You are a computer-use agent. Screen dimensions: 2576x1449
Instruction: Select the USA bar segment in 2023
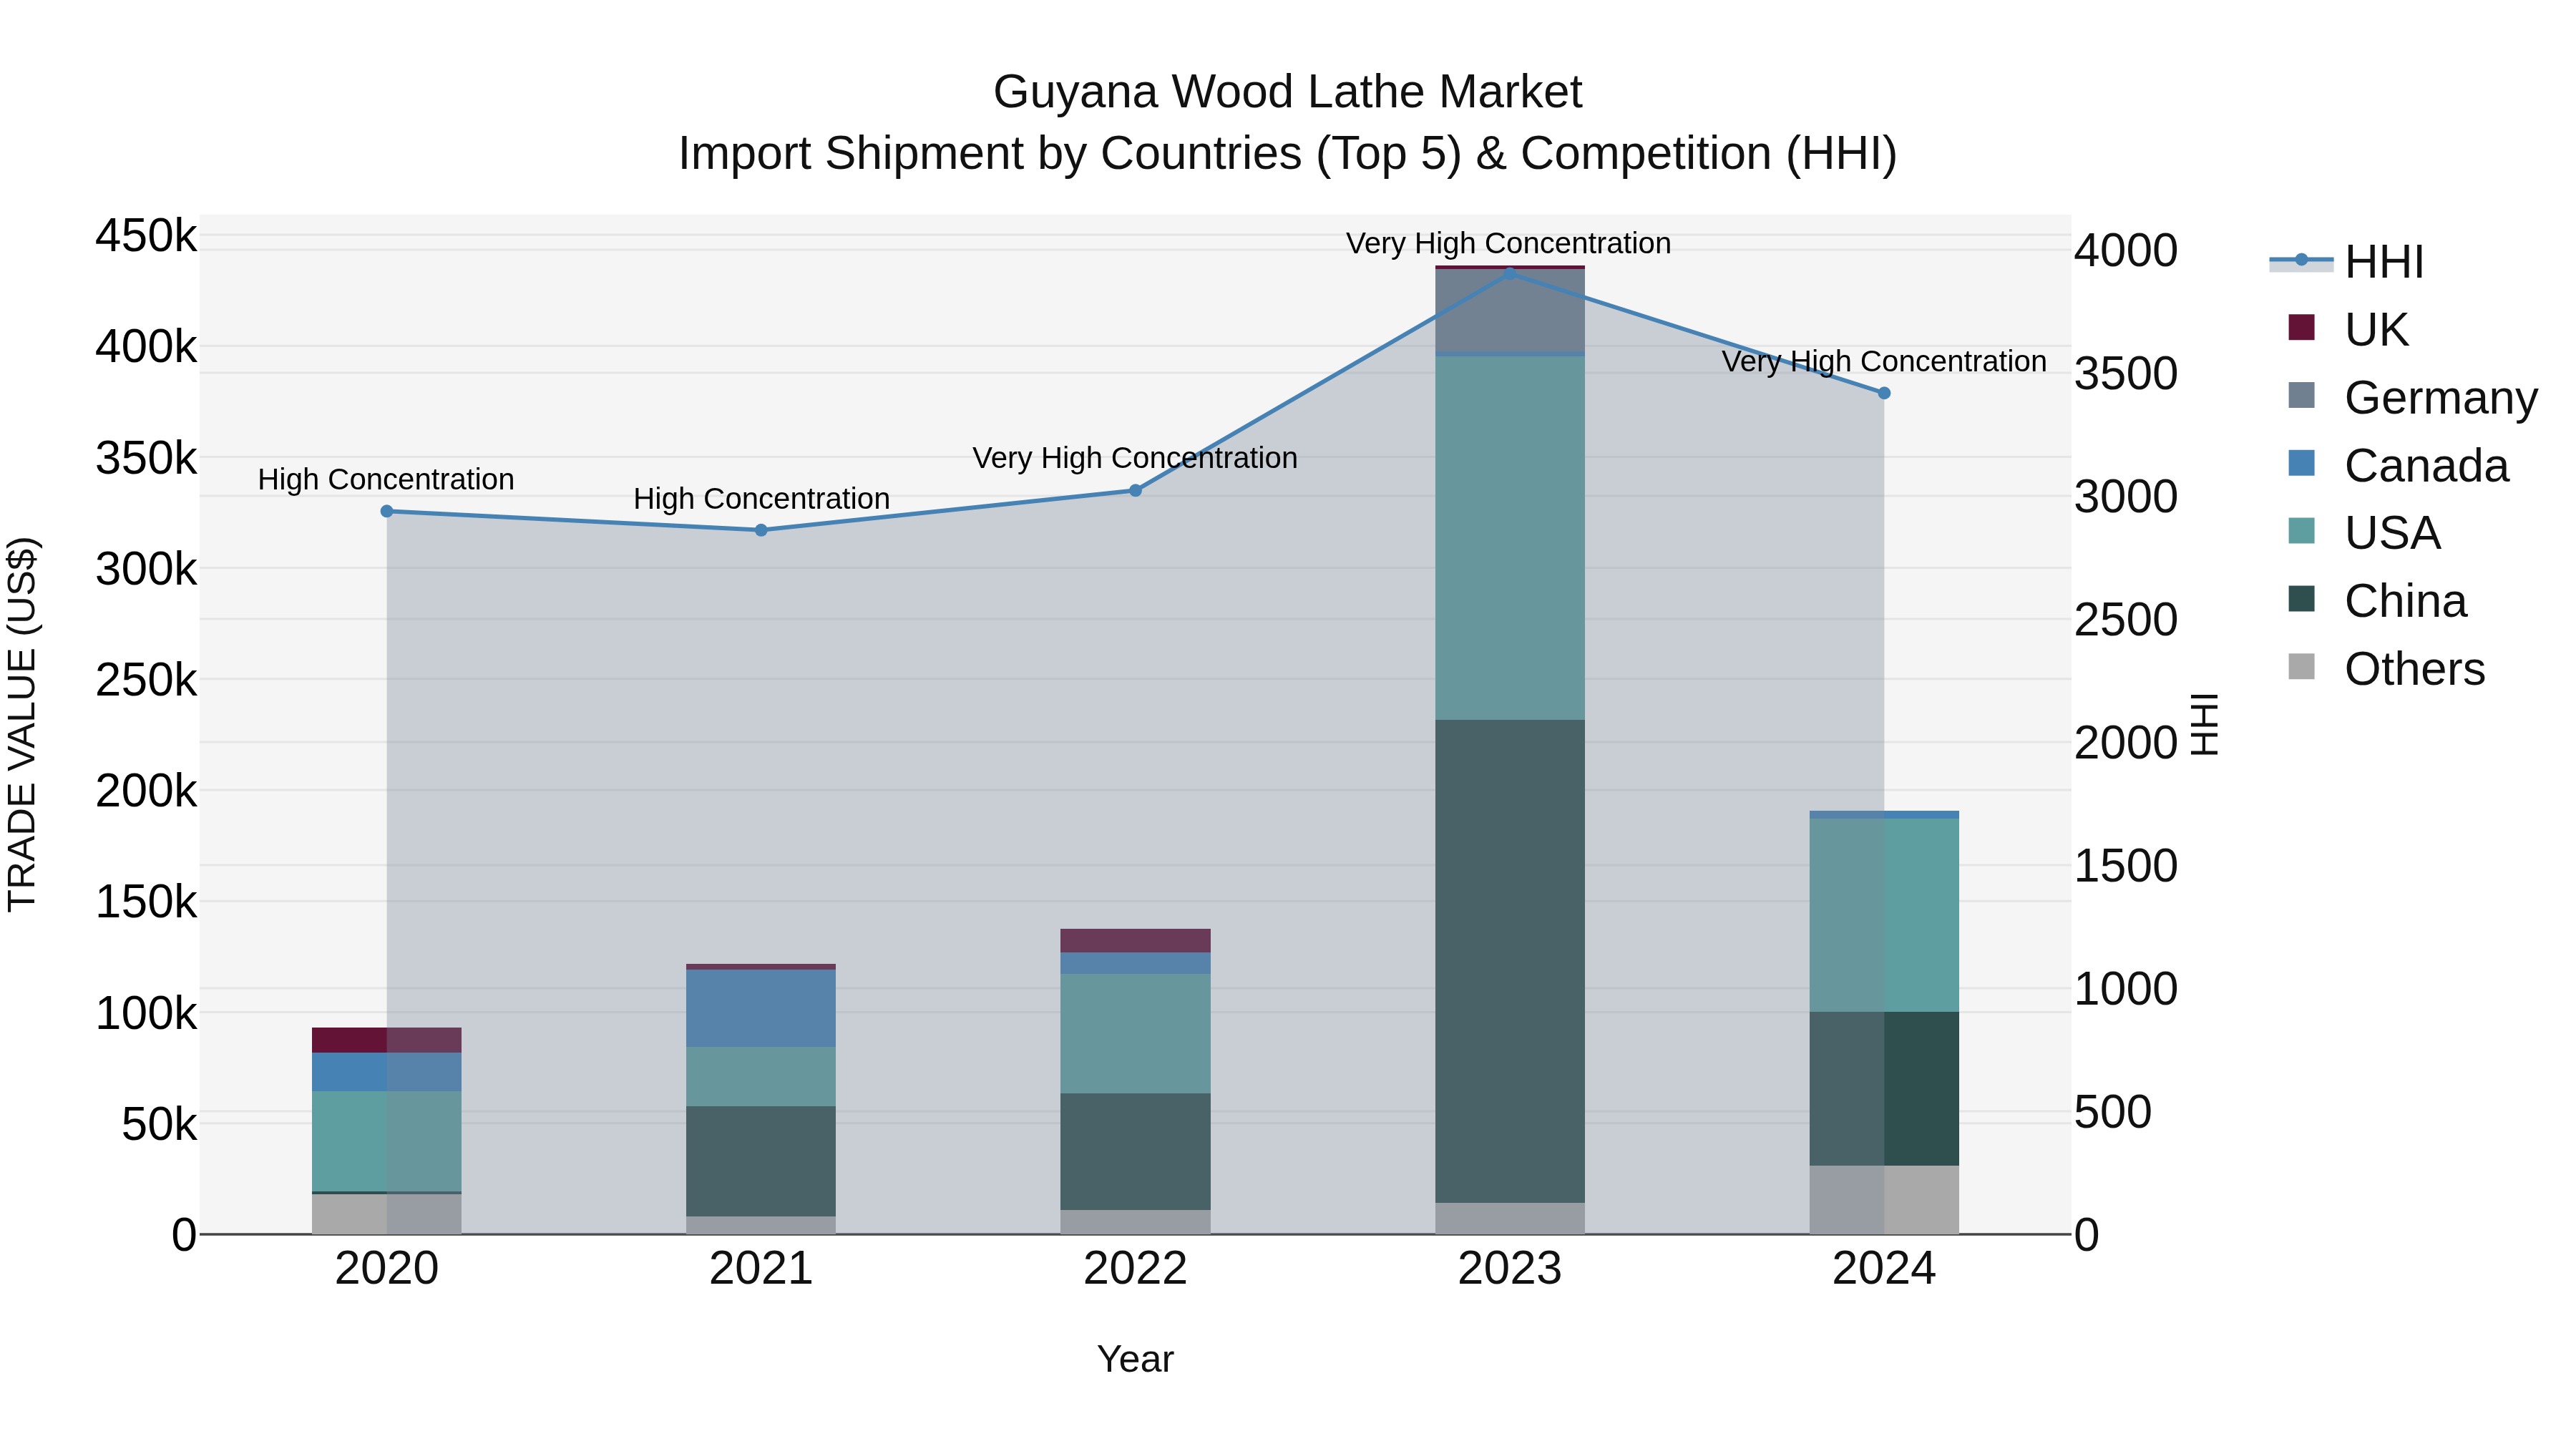click(1510, 538)
